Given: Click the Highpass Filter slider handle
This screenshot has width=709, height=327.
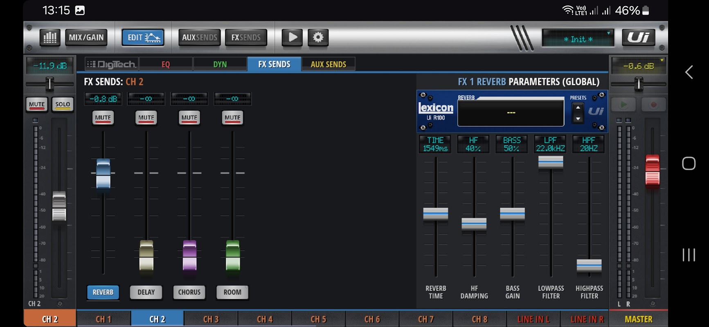Looking at the screenshot, I should [x=589, y=265].
